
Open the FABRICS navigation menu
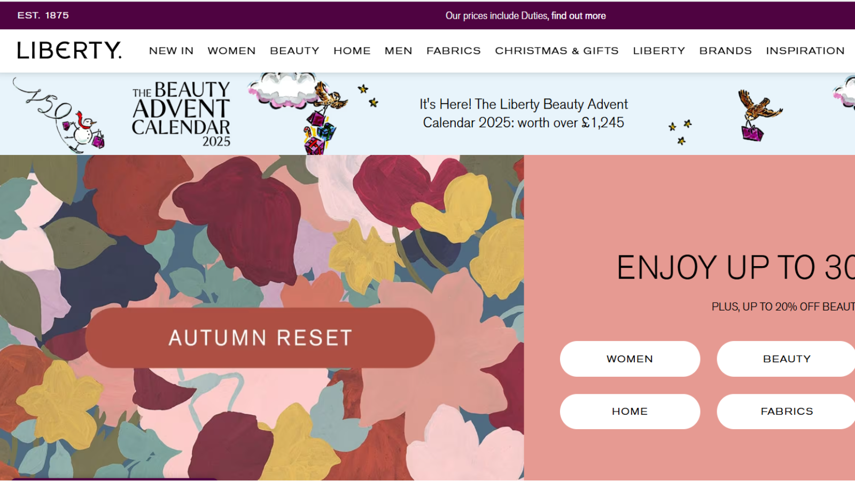pyautogui.click(x=453, y=51)
